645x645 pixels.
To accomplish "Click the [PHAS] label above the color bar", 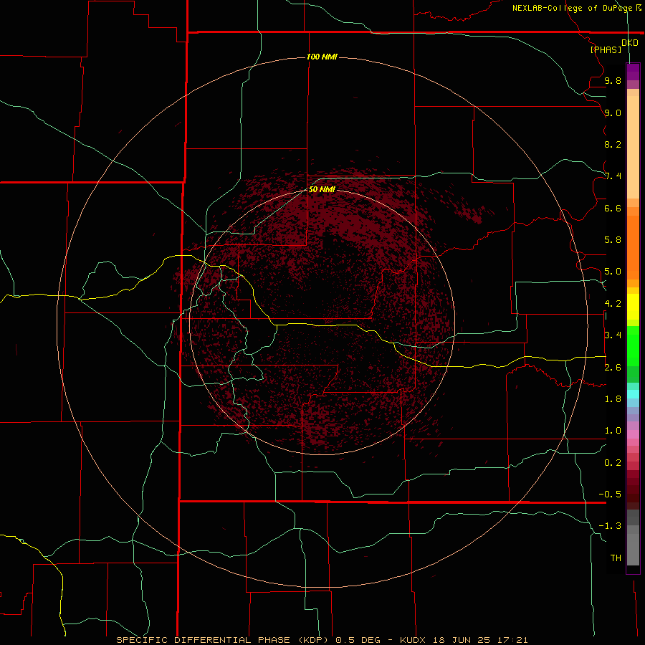I will [606, 49].
